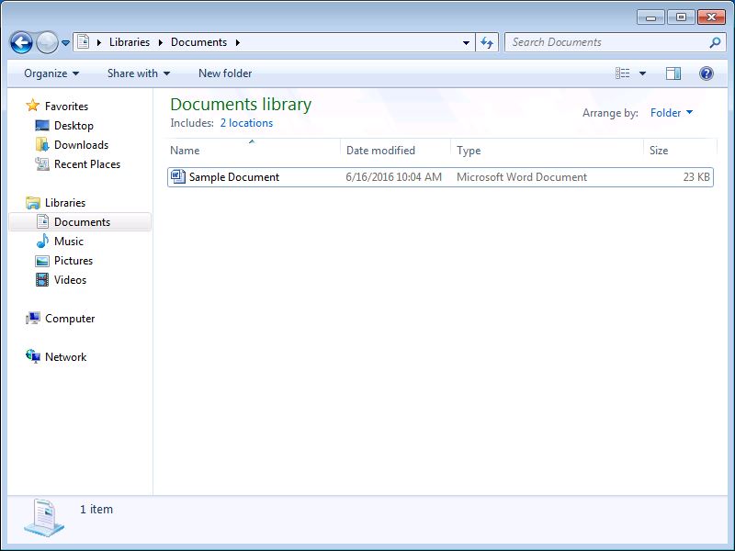Open the Pictures library
Viewport: 735px width, 551px height.
click(73, 261)
